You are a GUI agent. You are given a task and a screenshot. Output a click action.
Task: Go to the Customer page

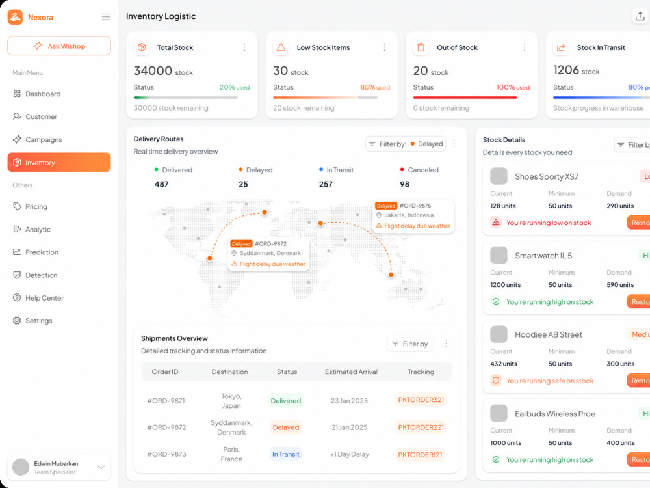[59, 116]
